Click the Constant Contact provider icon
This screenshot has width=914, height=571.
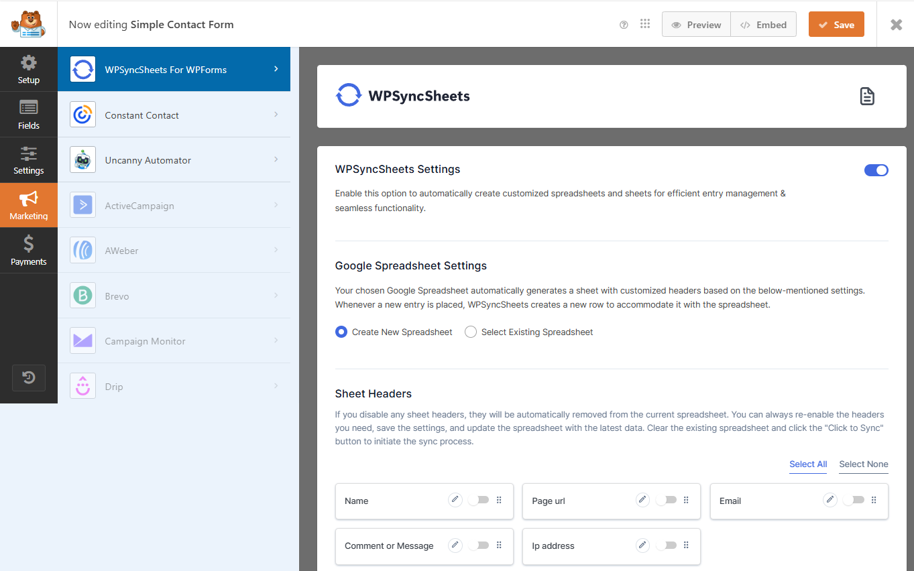point(83,115)
